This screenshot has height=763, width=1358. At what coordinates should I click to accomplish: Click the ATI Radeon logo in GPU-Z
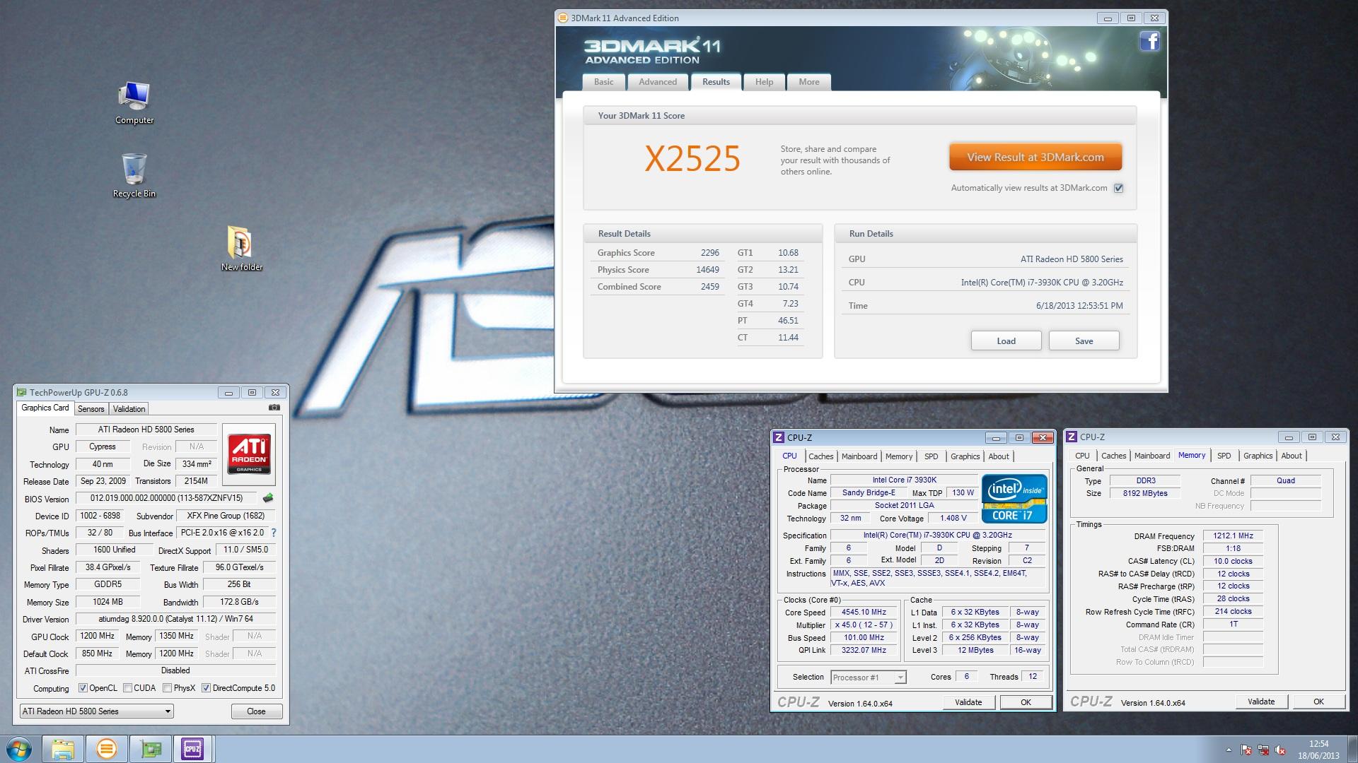pyautogui.click(x=249, y=454)
